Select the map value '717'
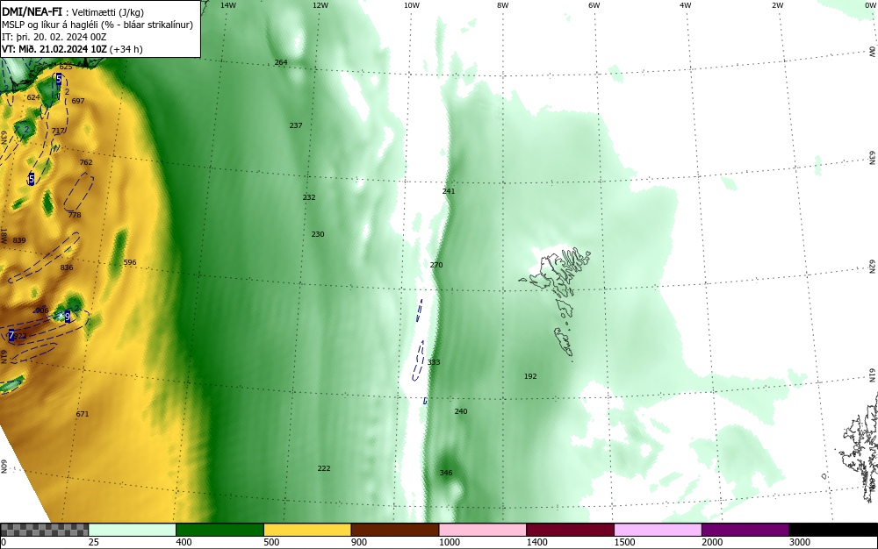Viewport: 878px width, 549px height. 58,132
